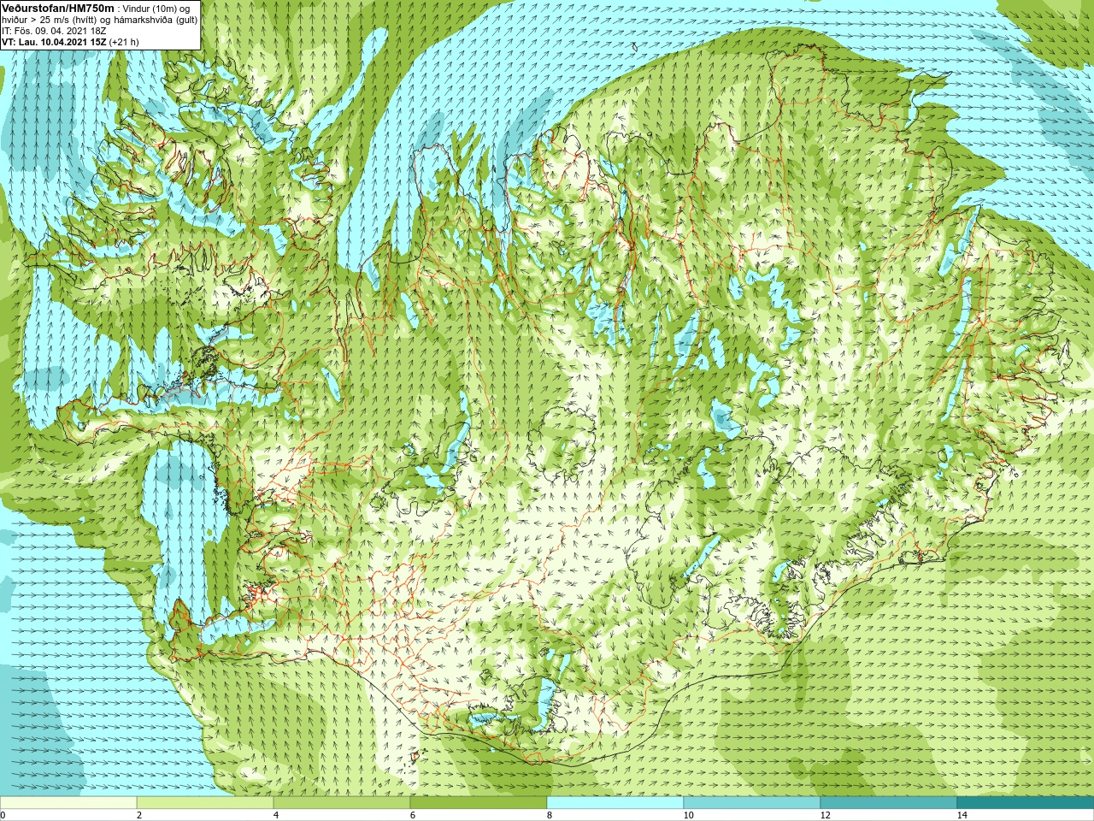The image size is (1094, 821).
Task: Click the 'Veðurstofan/HM750m' title text
Action: [x=58, y=9]
